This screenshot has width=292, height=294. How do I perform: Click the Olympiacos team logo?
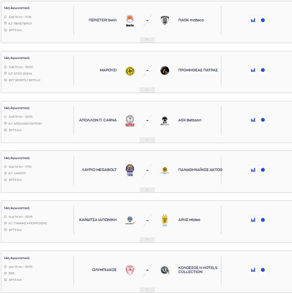(x=130, y=270)
